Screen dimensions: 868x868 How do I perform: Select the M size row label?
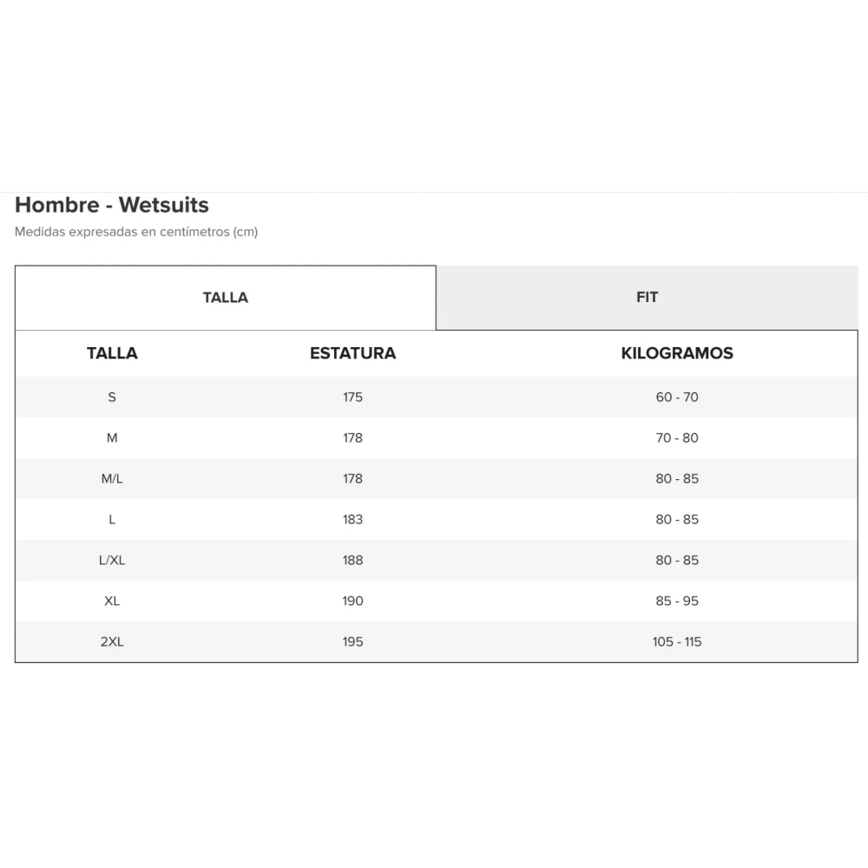[112, 437]
